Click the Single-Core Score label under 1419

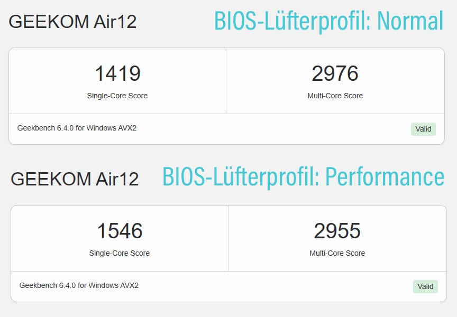[117, 96]
